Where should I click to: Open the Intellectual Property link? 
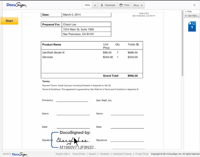click(x=122, y=154)
